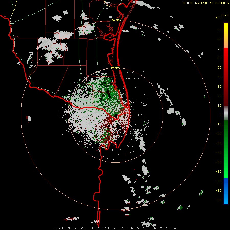Click the 30 value on velocity scale
Viewport: 230px width, 230px height.
pyautogui.click(x=220, y=87)
